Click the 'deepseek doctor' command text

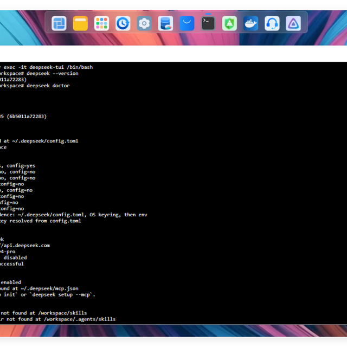point(48,86)
